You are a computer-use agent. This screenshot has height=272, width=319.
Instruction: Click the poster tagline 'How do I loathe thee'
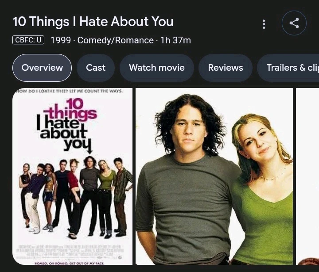point(70,91)
